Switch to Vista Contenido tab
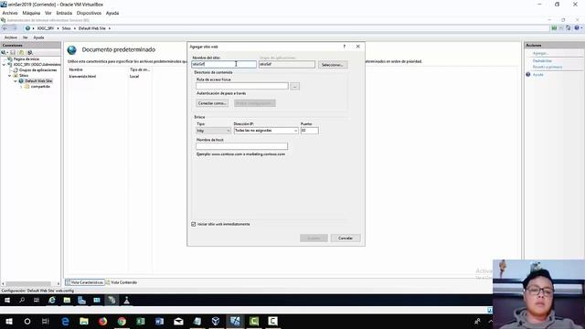Image resolution: width=585 pixels, height=329 pixels. [x=122, y=282]
